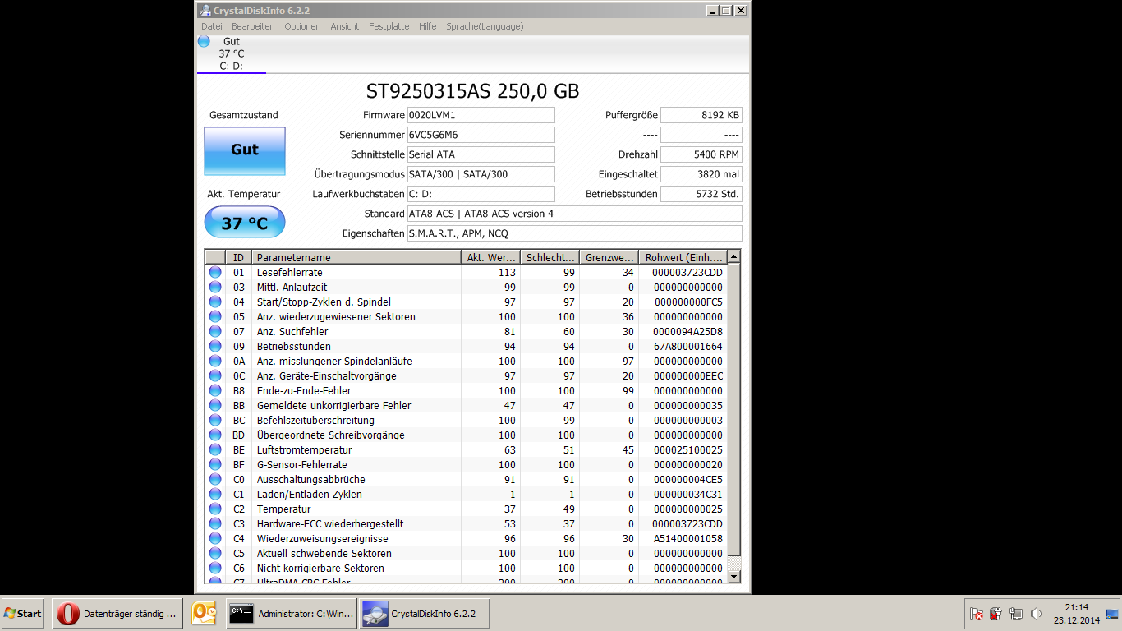Click the volume speaker tray icon
The width and height of the screenshot is (1122, 631).
click(1036, 614)
